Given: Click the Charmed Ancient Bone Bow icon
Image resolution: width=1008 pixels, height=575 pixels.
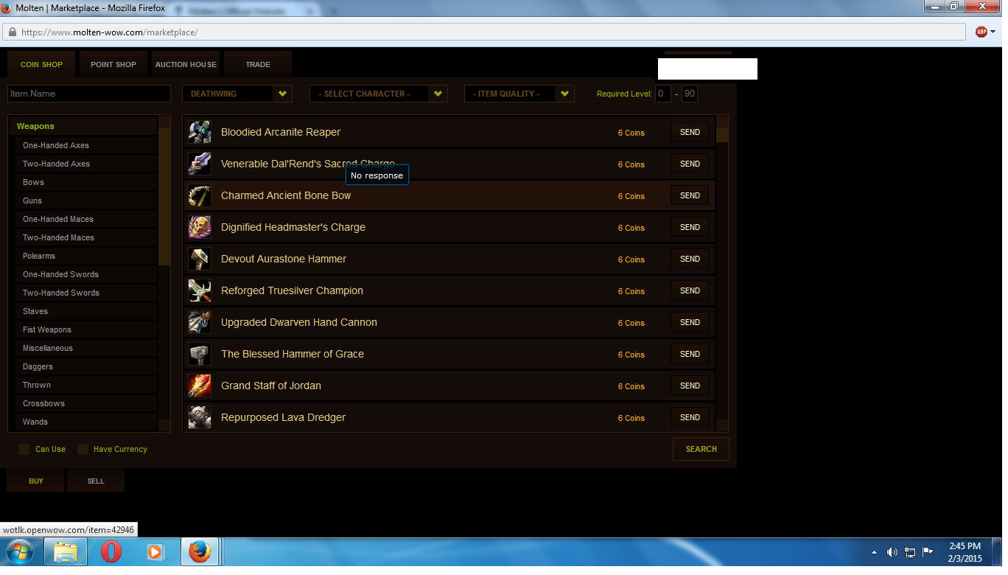Looking at the screenshot, I should pos(200,195).
